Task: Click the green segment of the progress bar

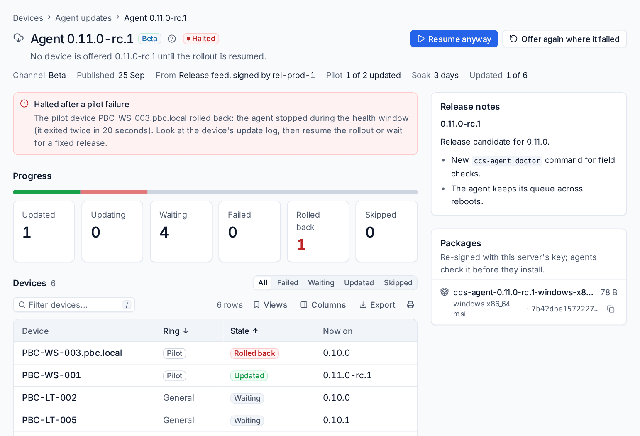Action: point(46,192)
